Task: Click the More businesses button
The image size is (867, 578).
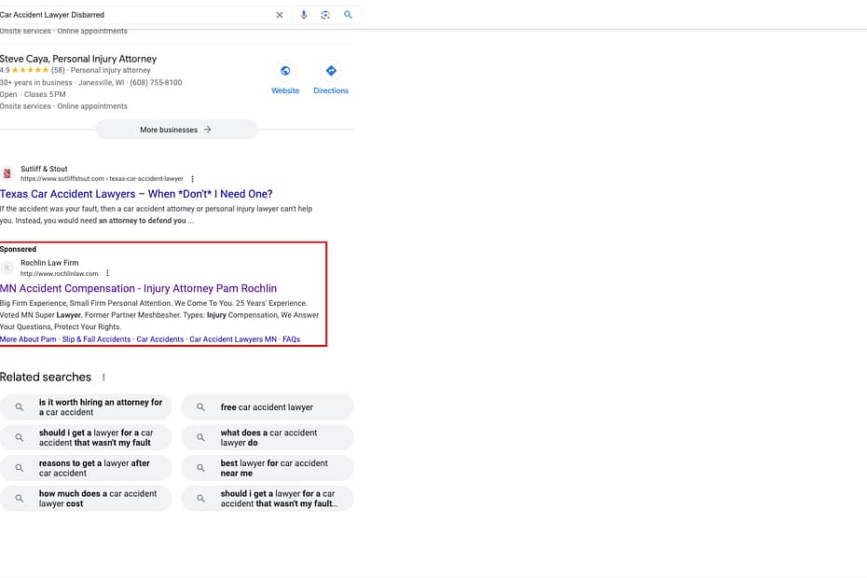Action: coord(176,130)
